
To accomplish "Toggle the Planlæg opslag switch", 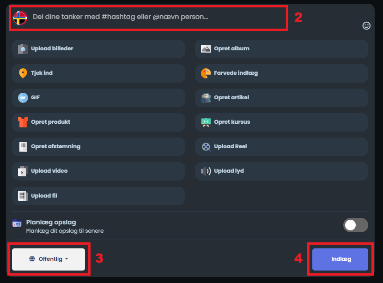I will tap(355, 225).
